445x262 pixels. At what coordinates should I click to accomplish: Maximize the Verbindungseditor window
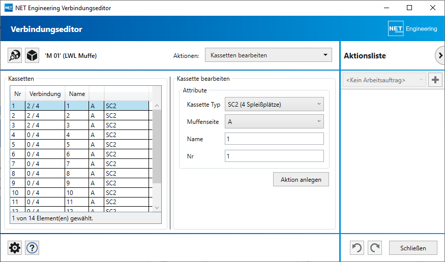point(409,8)
